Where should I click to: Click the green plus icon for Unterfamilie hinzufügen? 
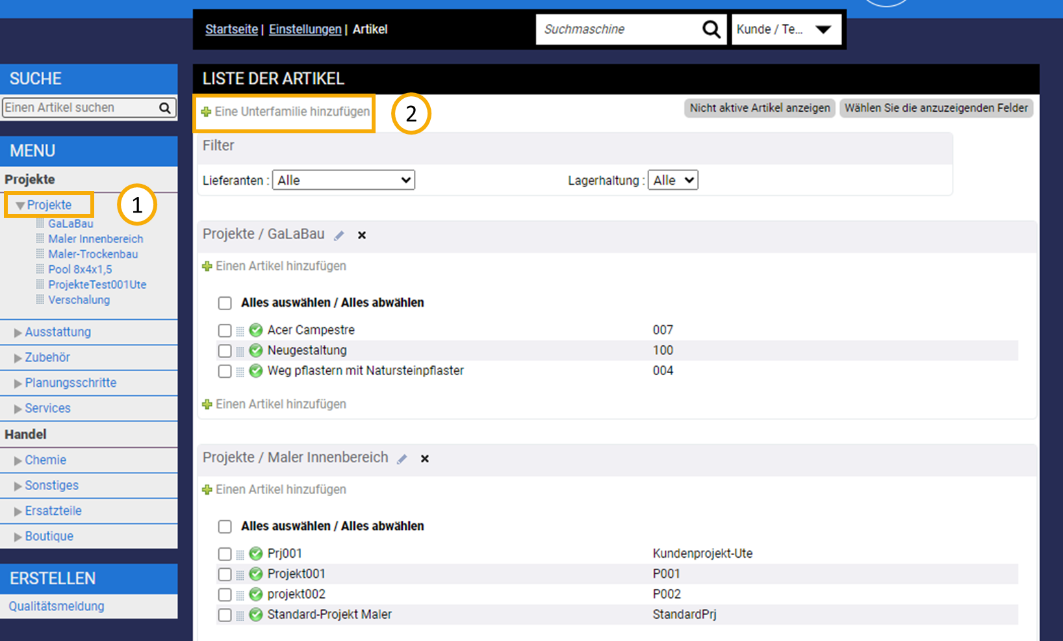(x=207, y=112)
